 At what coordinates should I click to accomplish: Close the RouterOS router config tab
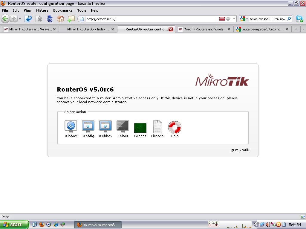[171, 29]
